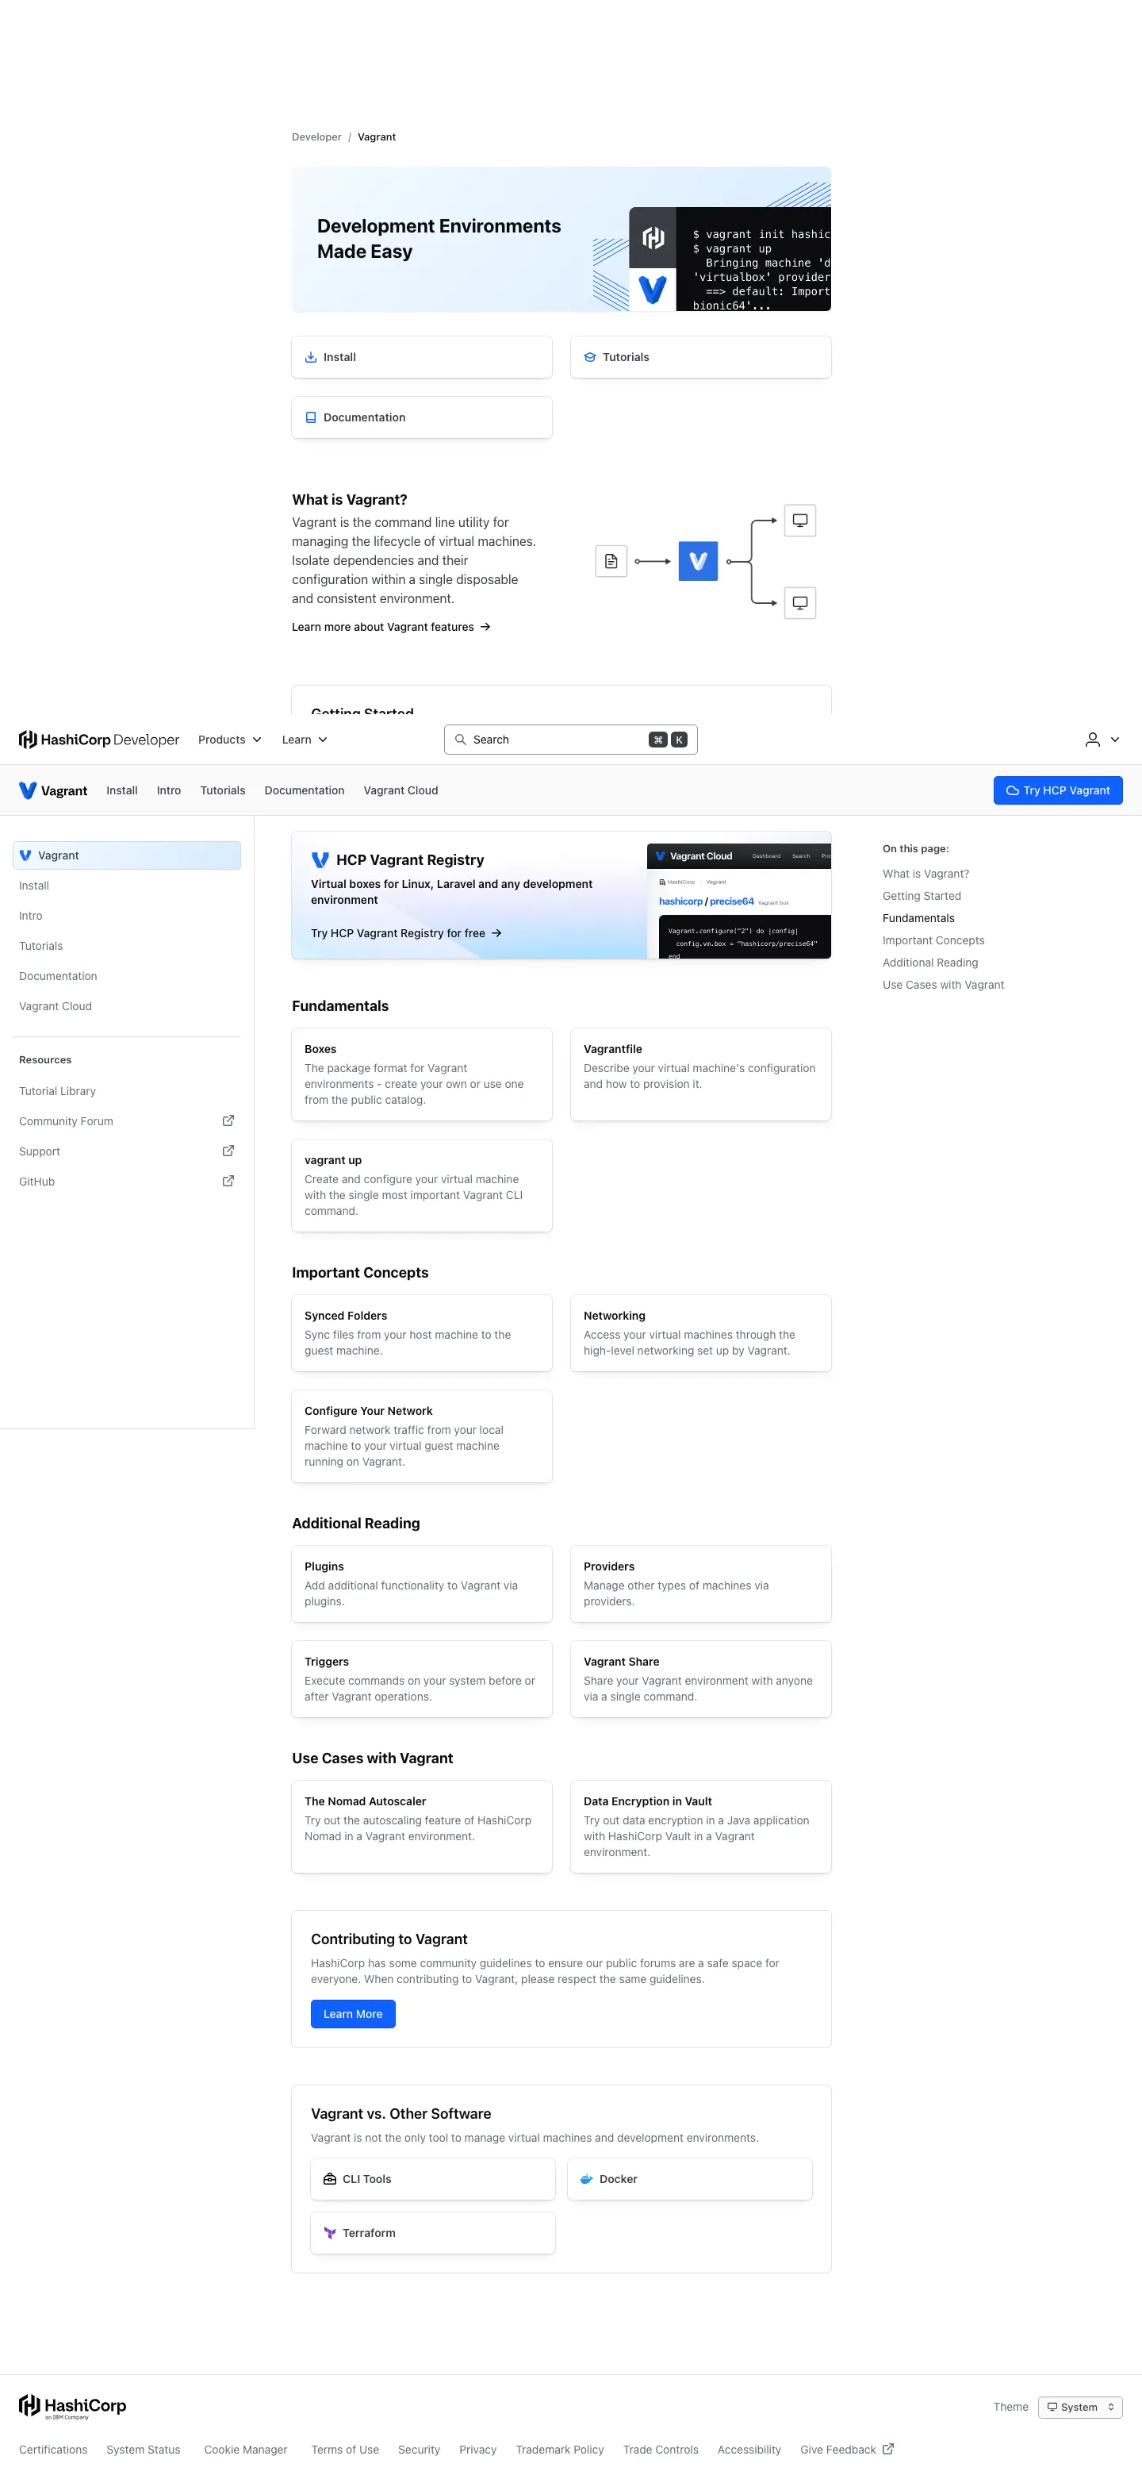Open the Vagrant Share card

700,1678
